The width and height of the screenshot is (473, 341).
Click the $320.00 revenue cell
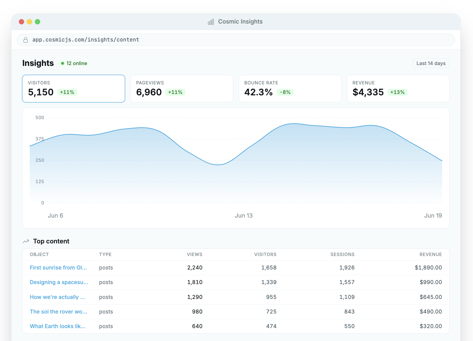tap(431, 326)
